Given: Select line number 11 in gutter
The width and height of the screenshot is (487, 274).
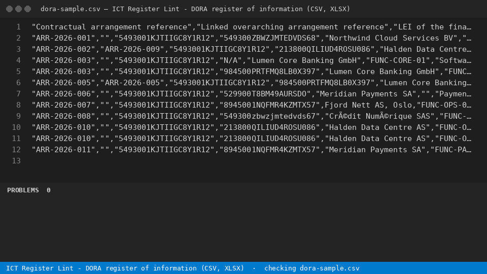Looking at the screenshot, I should [16, 139].
